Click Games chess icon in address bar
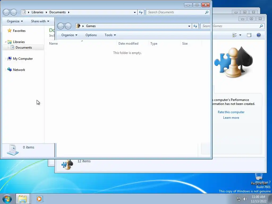This screenshot has height=204, width=272. (x=78, y=26)
